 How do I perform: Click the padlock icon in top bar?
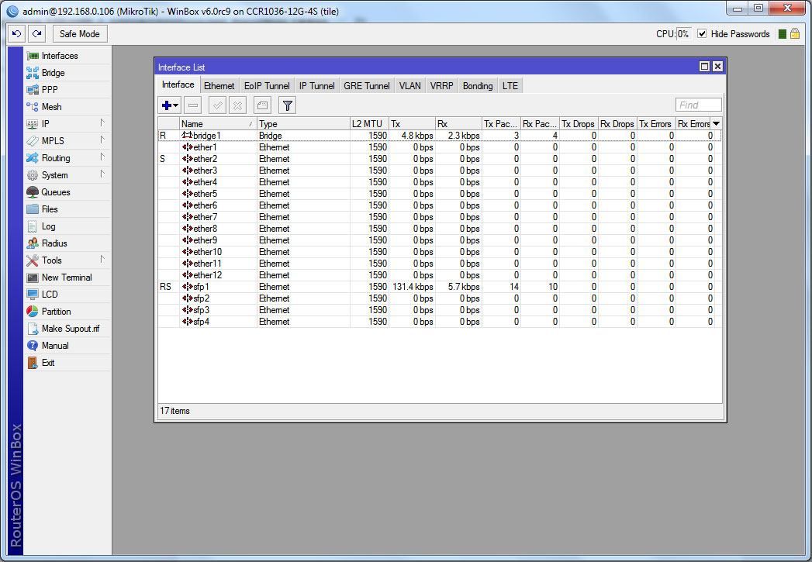[x=795, y=34]
